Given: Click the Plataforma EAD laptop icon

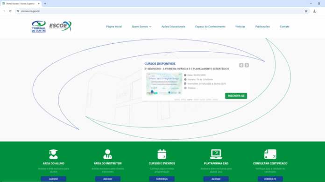Looking at the screenshot, I should click(216, 154).
